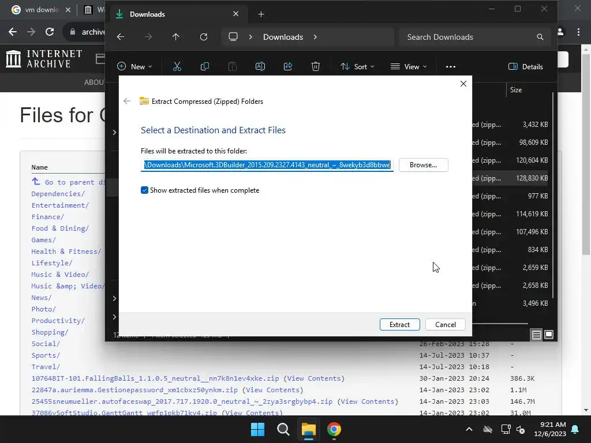
Task: Click the network icon in system tray
Action: tap(506, 429)
